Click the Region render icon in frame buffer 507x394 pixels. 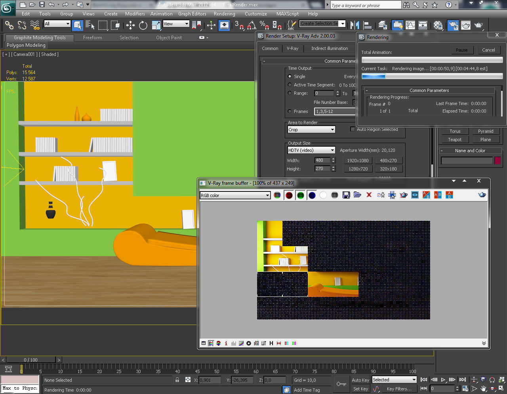392,195
